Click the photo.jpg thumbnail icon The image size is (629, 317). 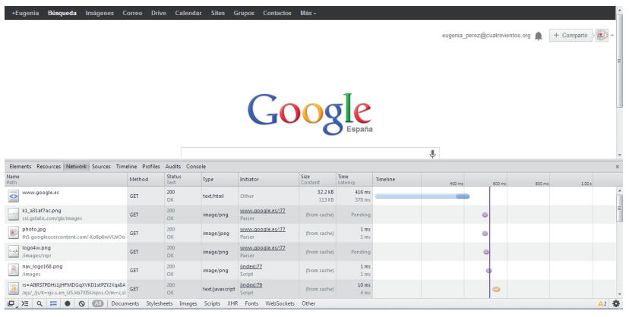[x=13, y=233]
